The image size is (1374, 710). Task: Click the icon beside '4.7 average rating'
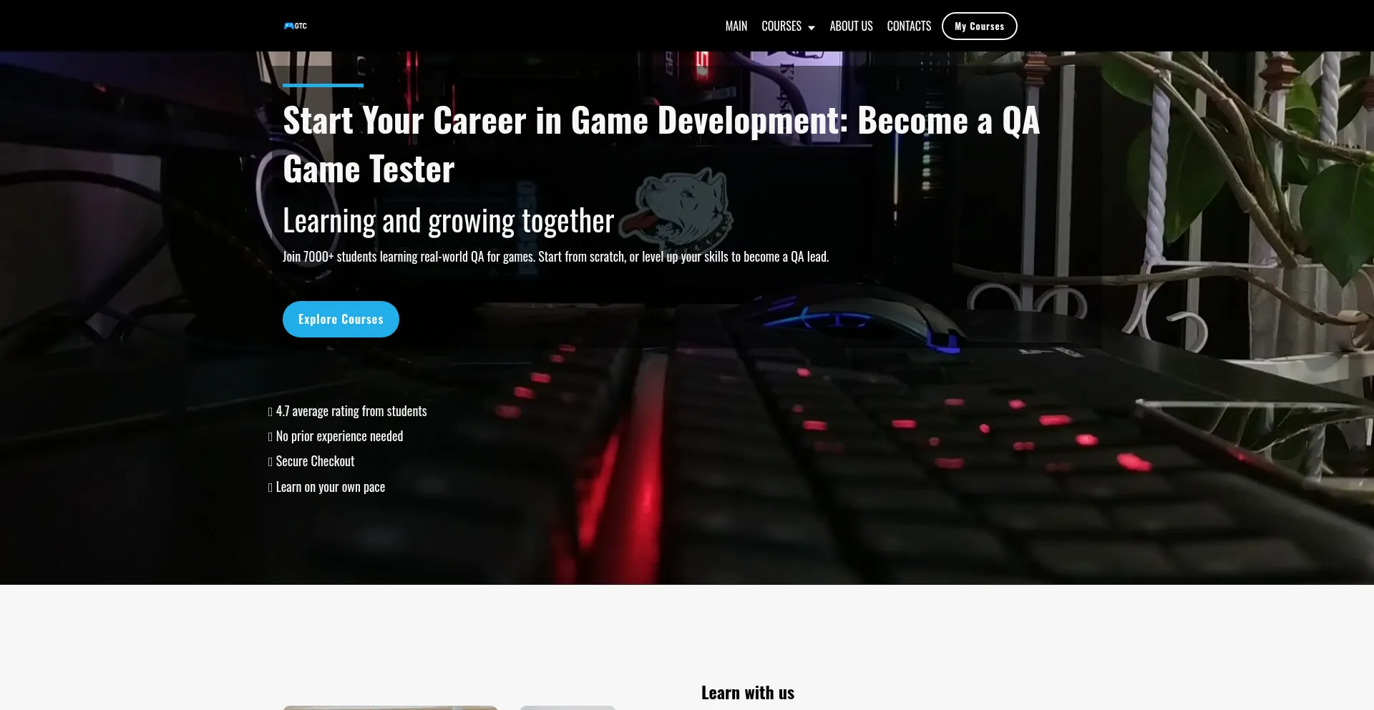271,412
